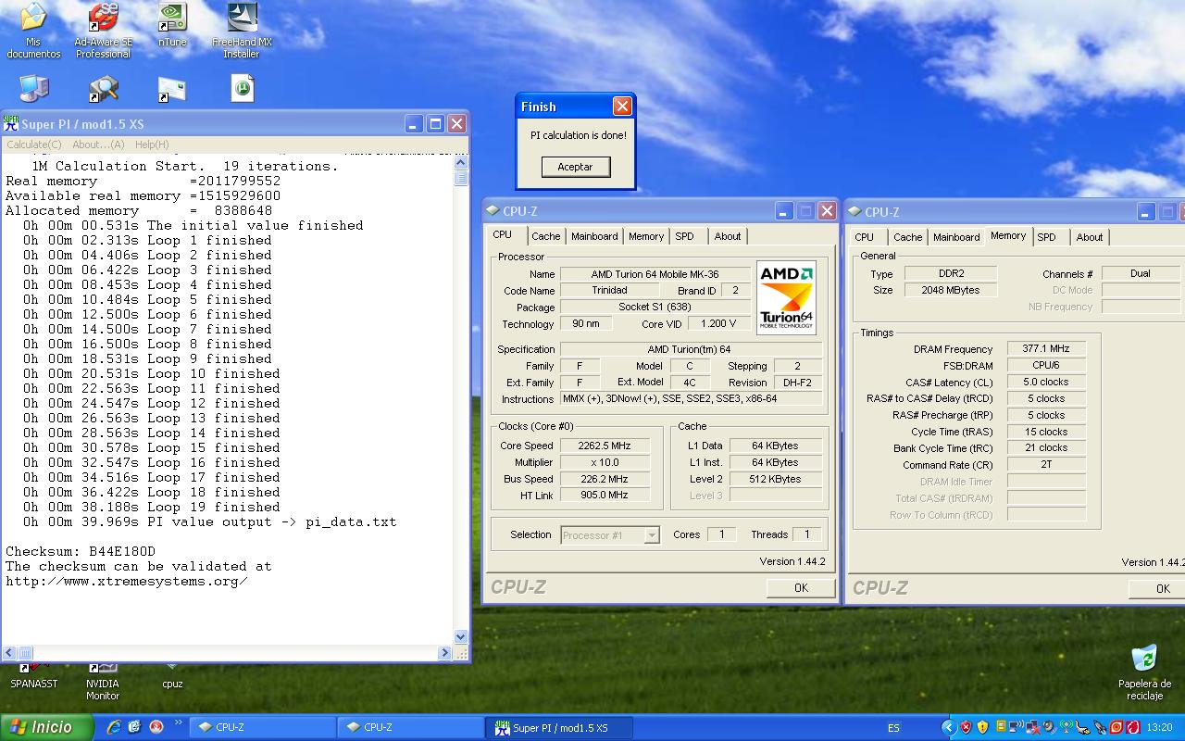Click the http://www.xtremesystems.org/ text
The image size is (1185, 741).
127,581
